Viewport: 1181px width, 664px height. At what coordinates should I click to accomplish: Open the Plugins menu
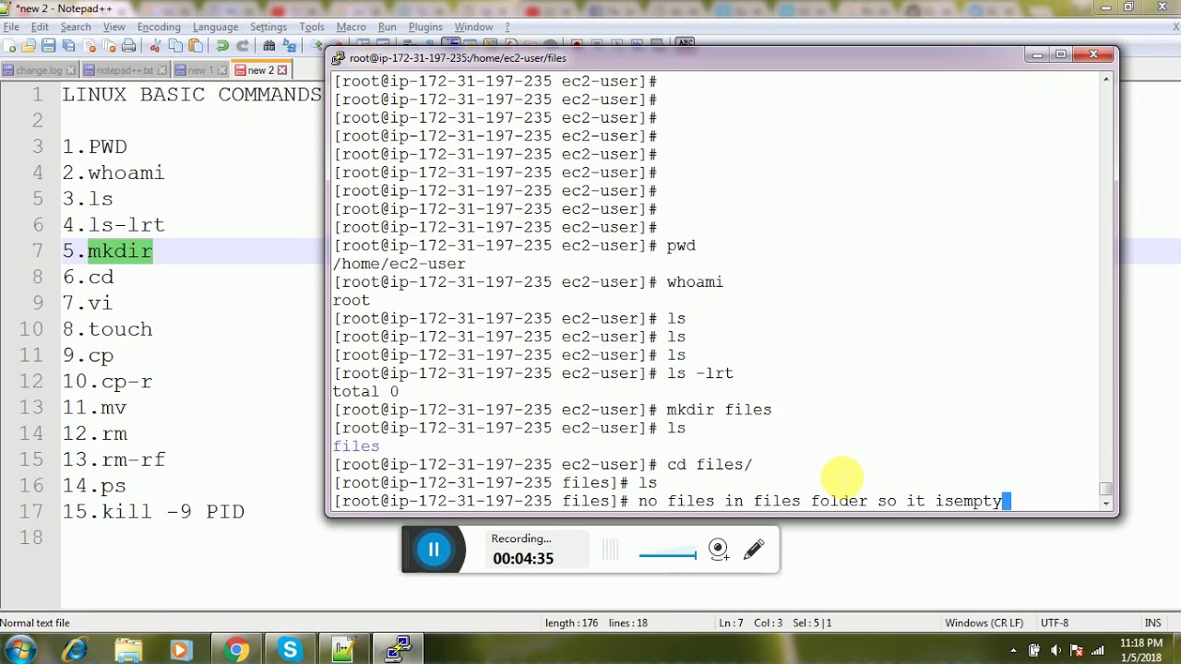(x=425, y=27)
